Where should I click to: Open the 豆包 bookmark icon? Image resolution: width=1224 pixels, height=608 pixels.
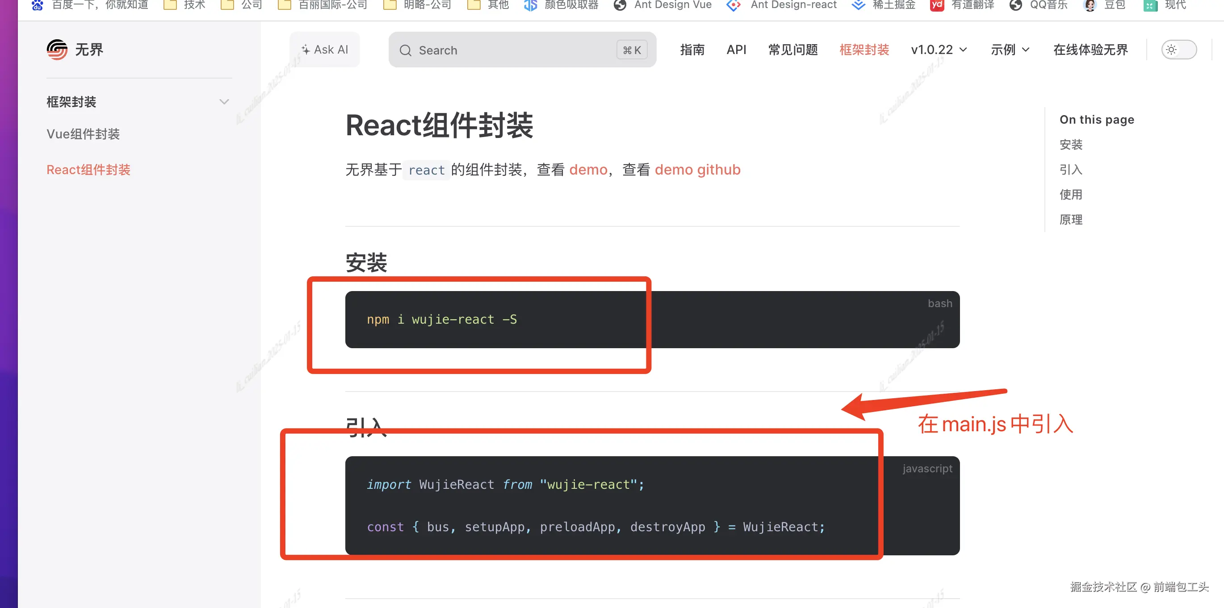[x=1090, y=5]
